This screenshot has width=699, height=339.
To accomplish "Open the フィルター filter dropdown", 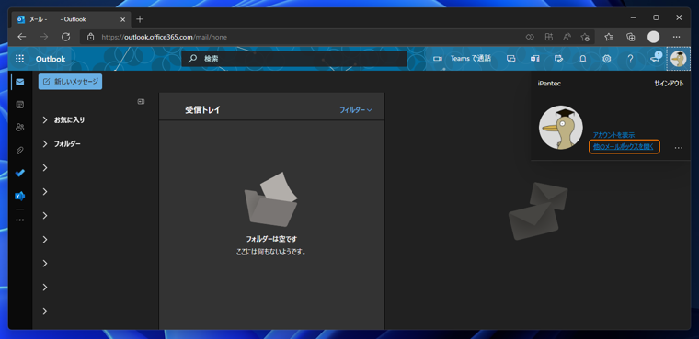I will coord(356,110).
